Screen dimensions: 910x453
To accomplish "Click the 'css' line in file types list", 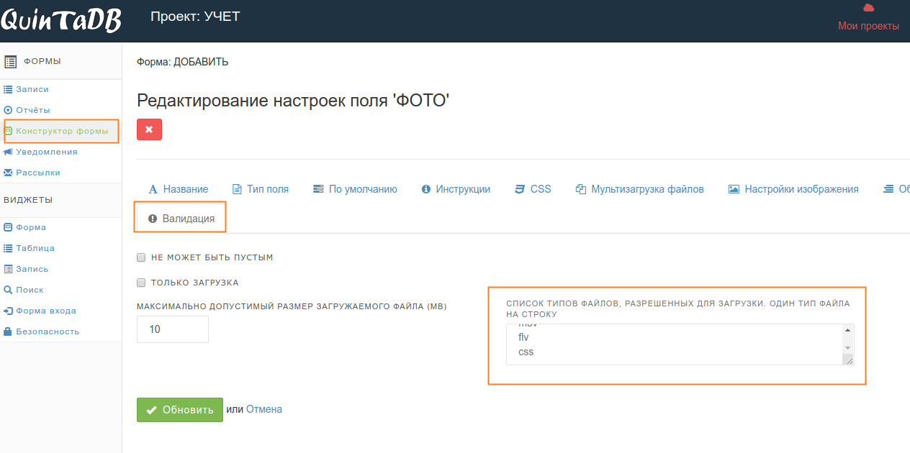I will (526, 352).
